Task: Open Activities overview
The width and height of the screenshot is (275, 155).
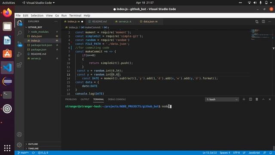Action: [x=9, y=3]
